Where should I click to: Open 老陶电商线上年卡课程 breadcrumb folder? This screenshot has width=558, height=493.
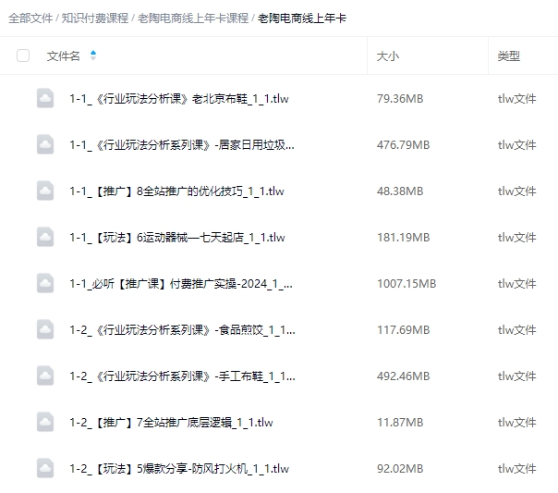[193, 18]
